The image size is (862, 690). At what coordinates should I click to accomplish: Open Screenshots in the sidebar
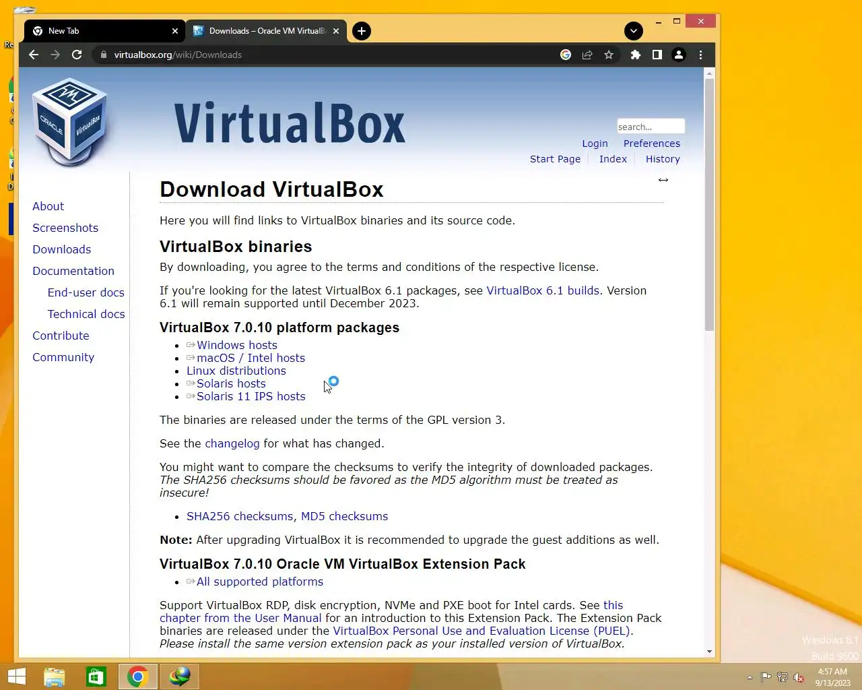click(65, 228)
